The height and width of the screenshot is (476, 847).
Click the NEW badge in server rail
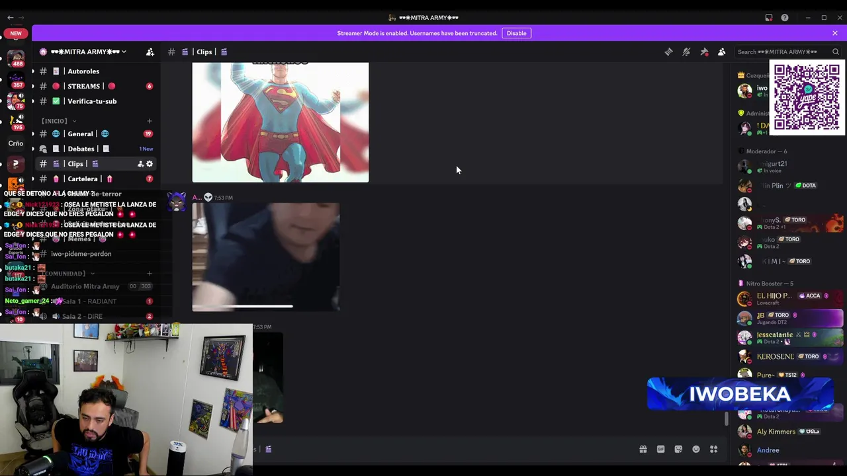(16, 33)
